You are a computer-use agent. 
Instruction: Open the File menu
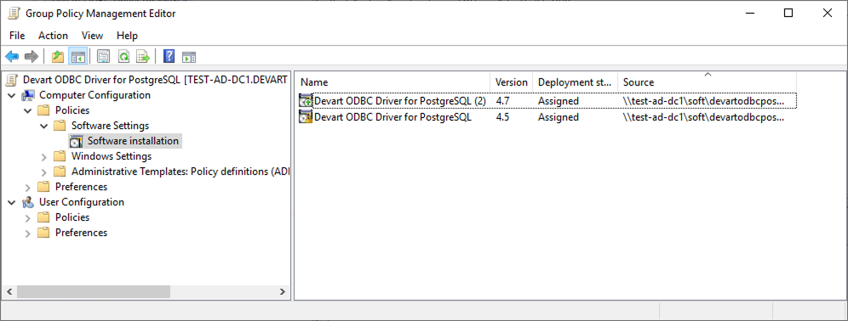tap(17, 36)
